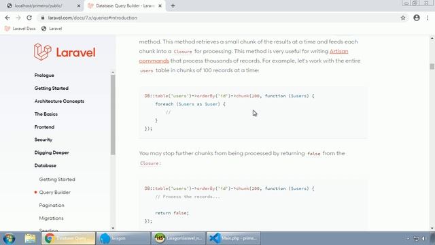Expand Digging Deeper section
The width and height of the screenshot is (435, 245).
[52, 152]
